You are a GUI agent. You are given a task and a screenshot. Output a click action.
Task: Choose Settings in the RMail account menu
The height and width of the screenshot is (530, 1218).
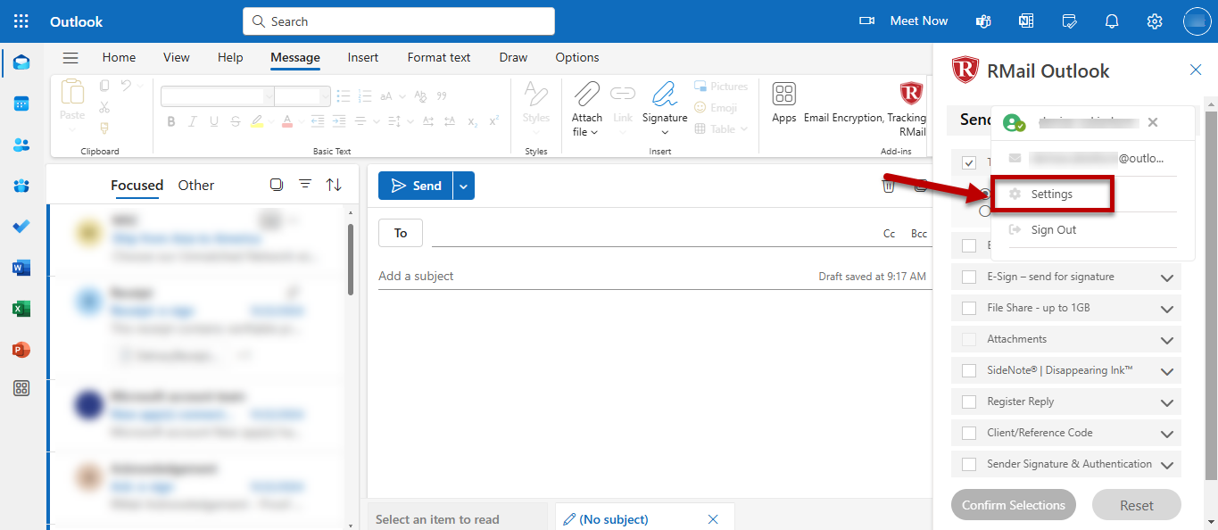point(1052,195)
